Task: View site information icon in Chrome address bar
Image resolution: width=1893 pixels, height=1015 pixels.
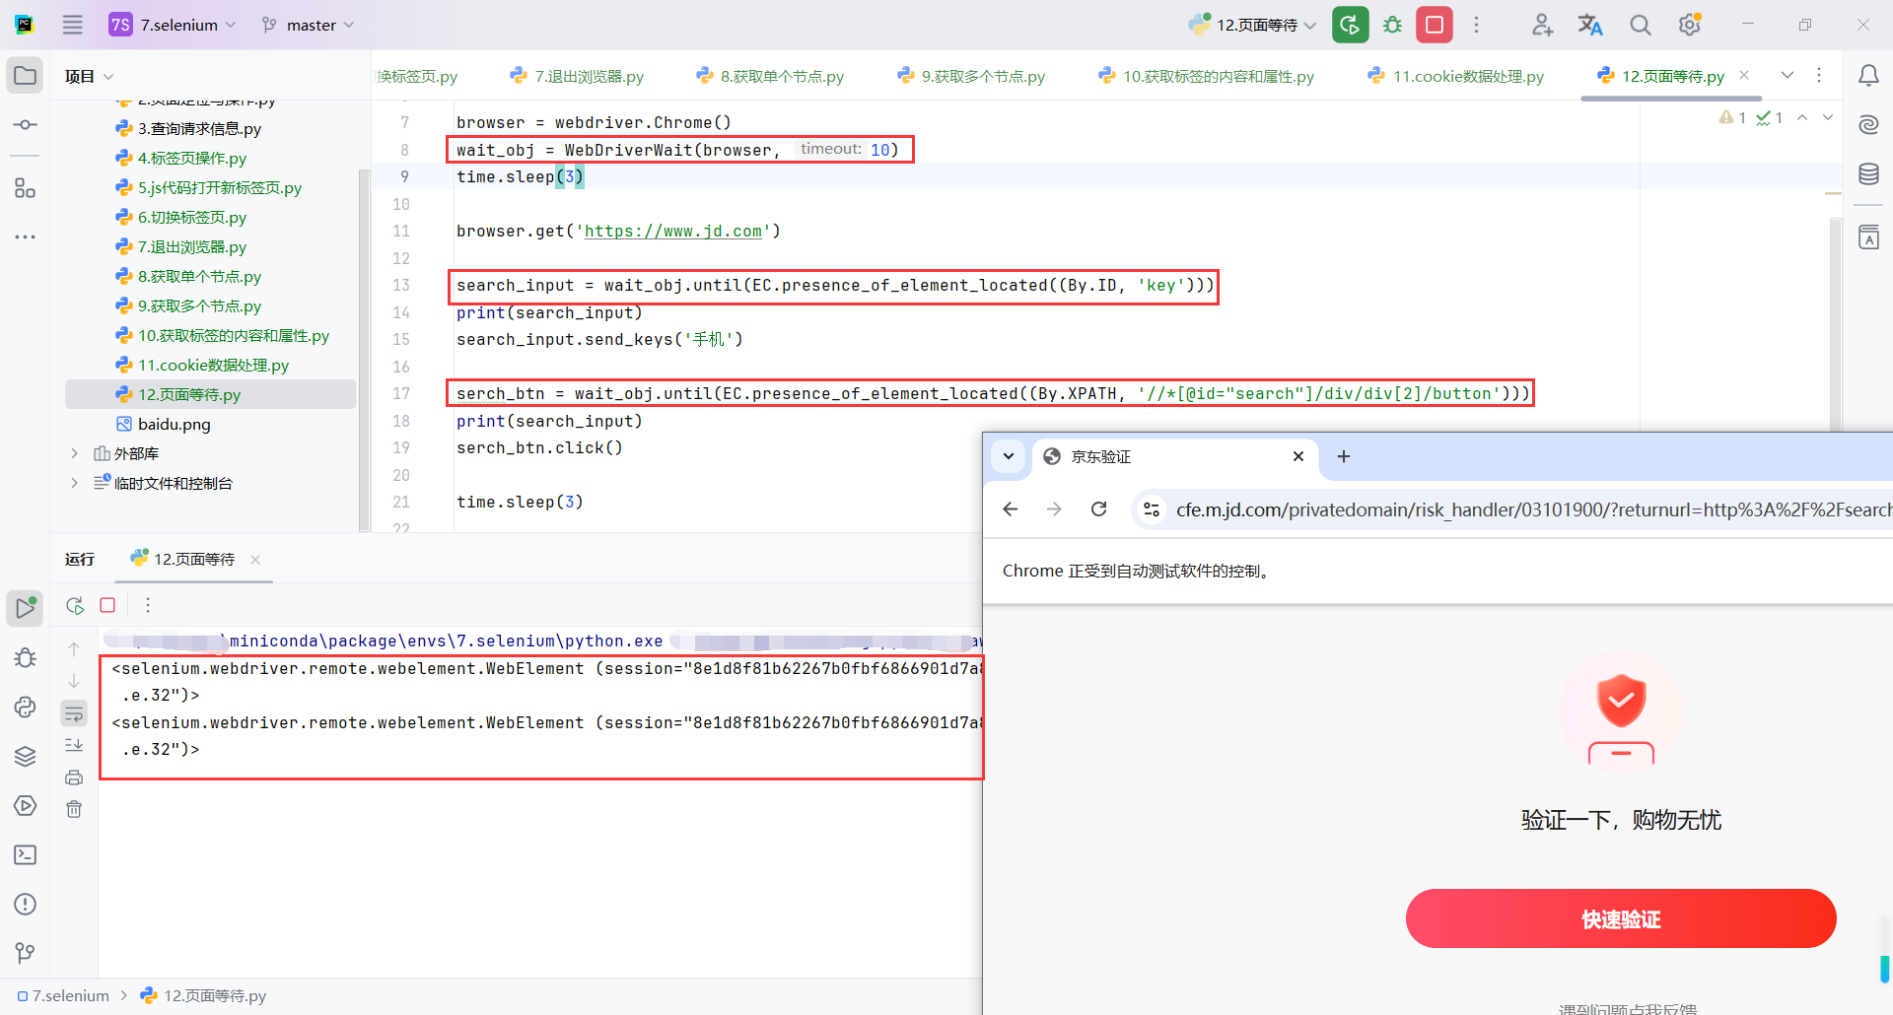Action: [1151, 509]
